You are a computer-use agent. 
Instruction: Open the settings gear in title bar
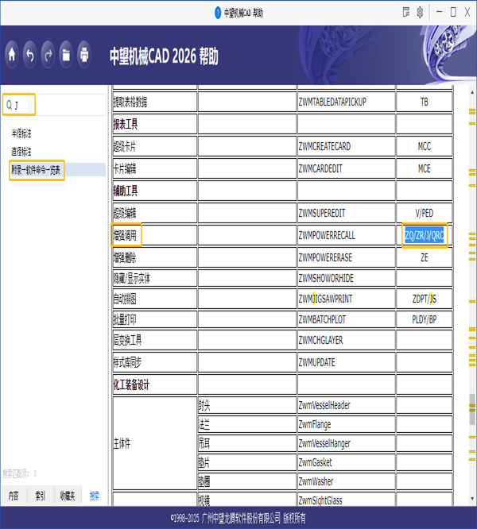pyautogui.click(x=420, y=13)
